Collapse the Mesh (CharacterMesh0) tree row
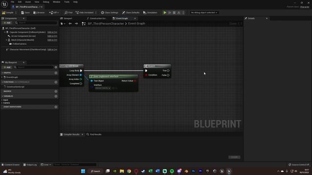The height and width of the screenshot is (175, 312). 6,40
